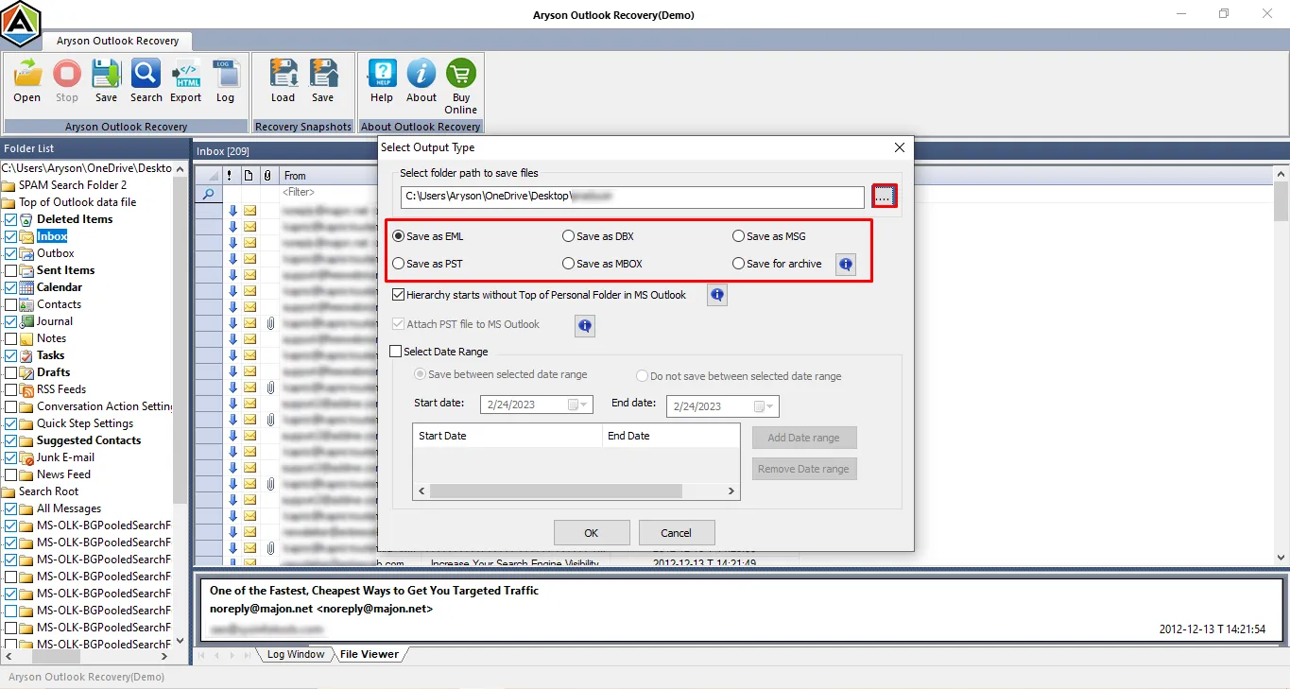Enable the Select Date Range checkbox

tap(397, 352)
